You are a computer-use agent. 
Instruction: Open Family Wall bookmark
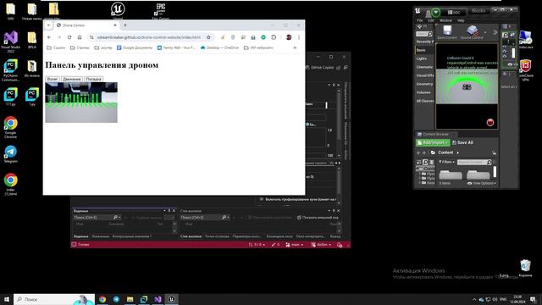[x=176, y=47]
